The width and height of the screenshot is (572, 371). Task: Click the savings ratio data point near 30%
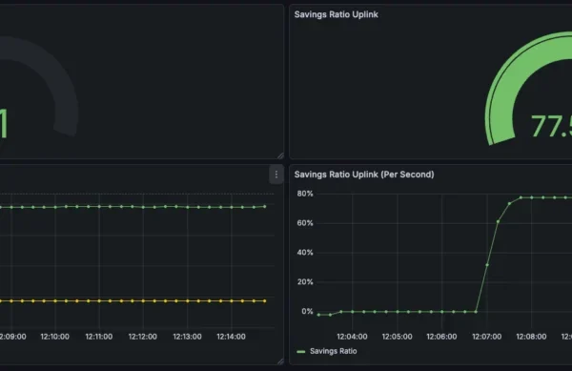tap(487, 265)
